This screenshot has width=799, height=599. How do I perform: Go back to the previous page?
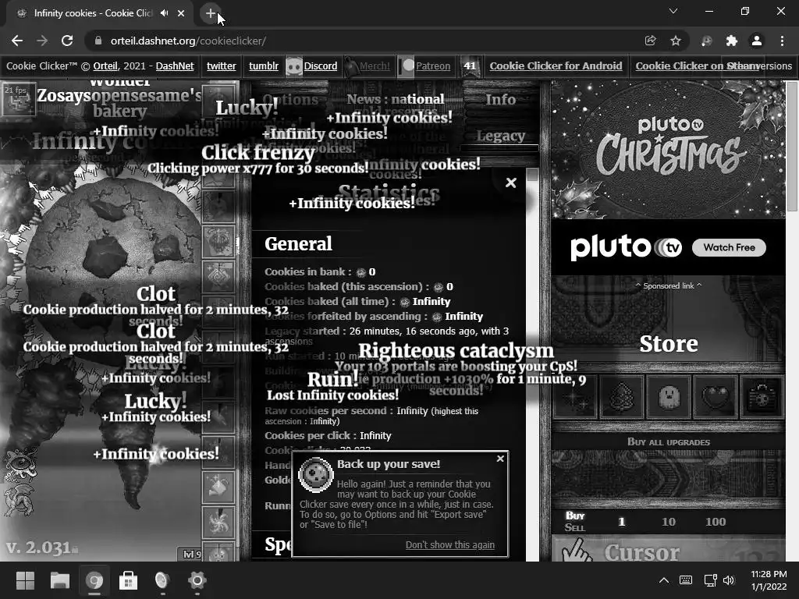point(17,41)
